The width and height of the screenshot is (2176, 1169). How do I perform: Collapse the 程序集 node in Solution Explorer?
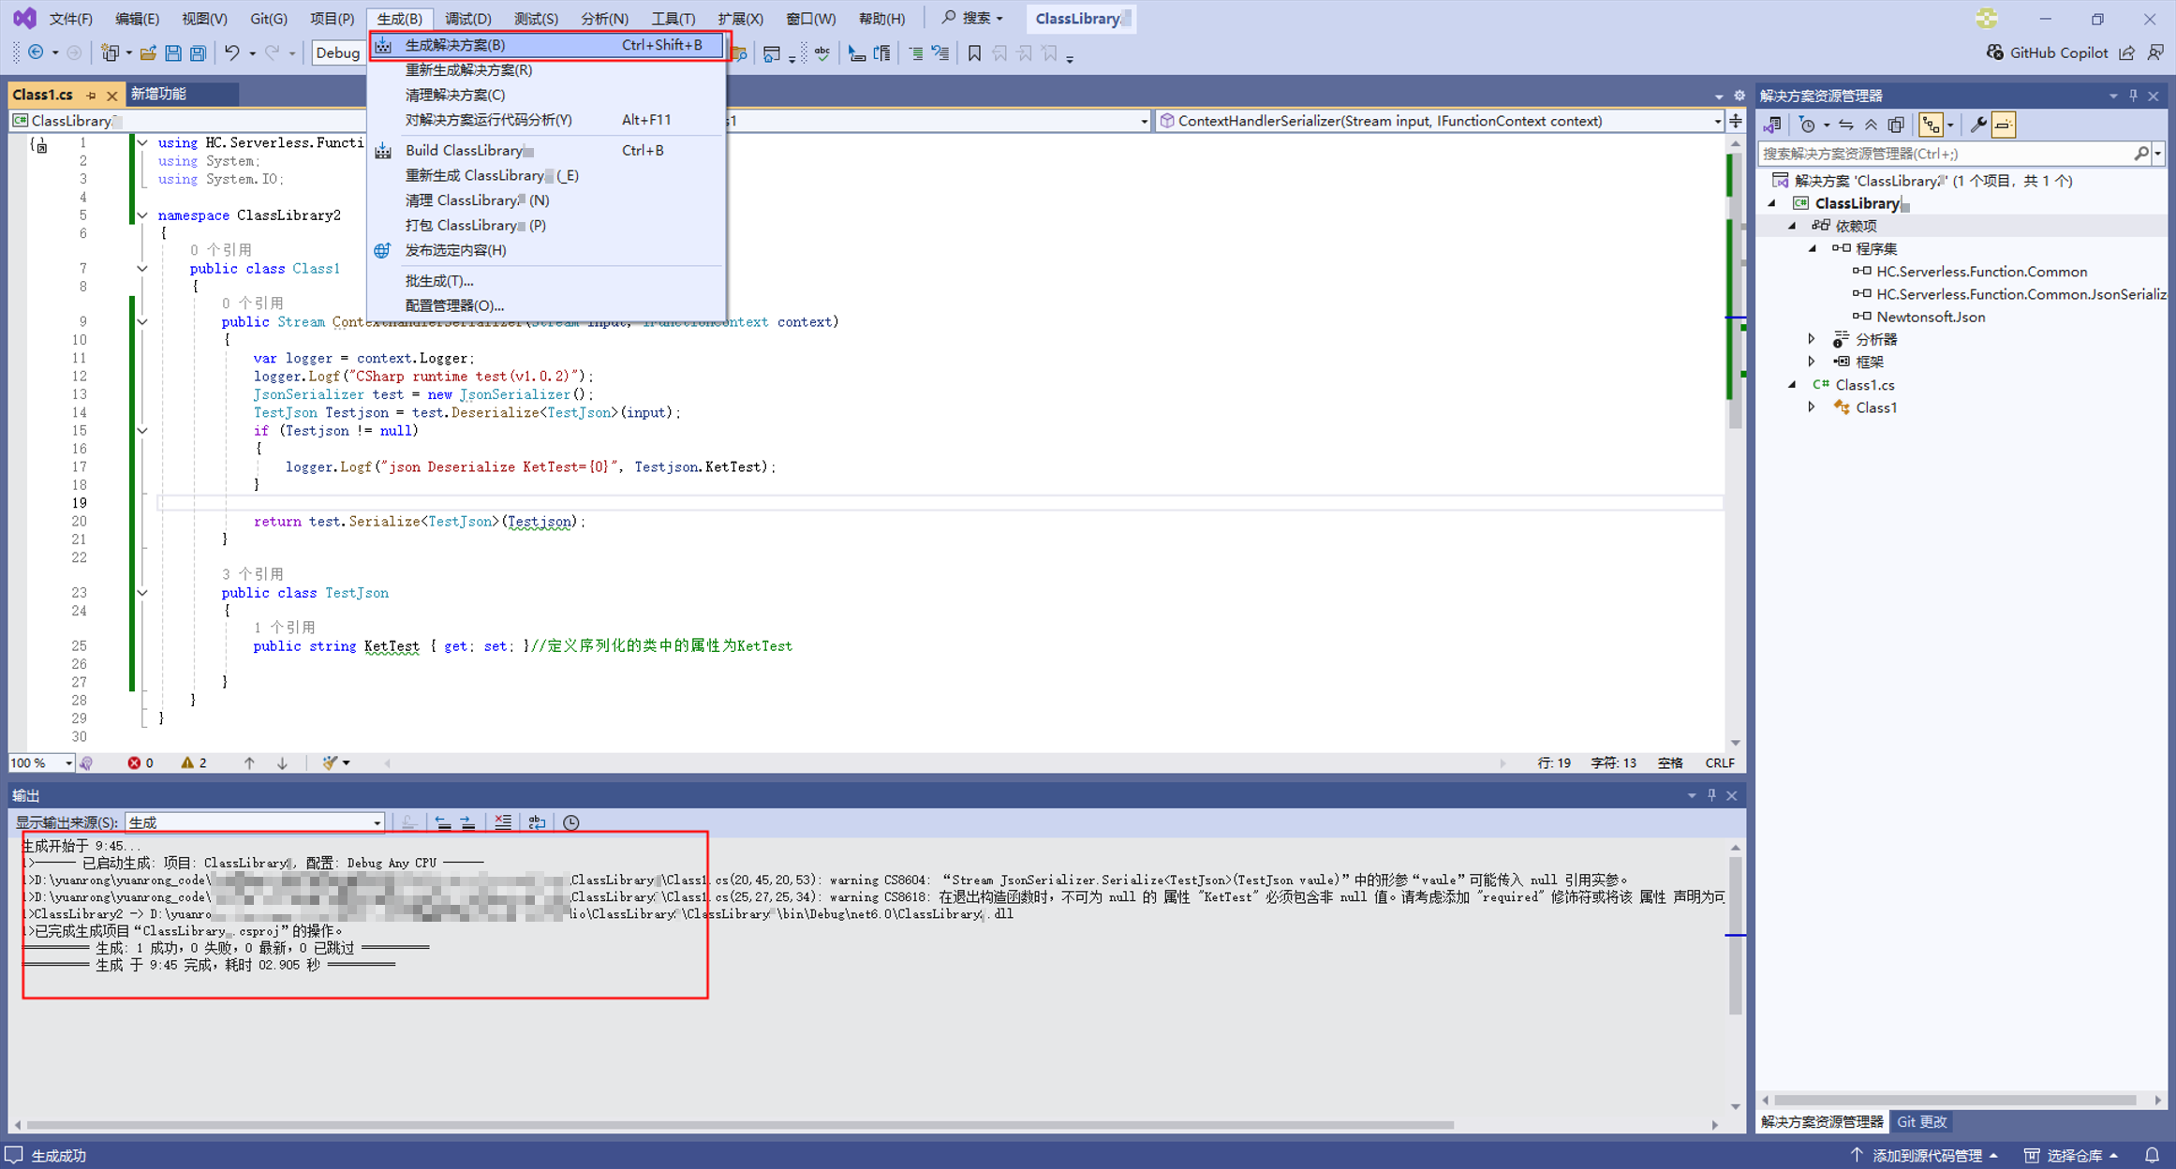coord(1812,248)
